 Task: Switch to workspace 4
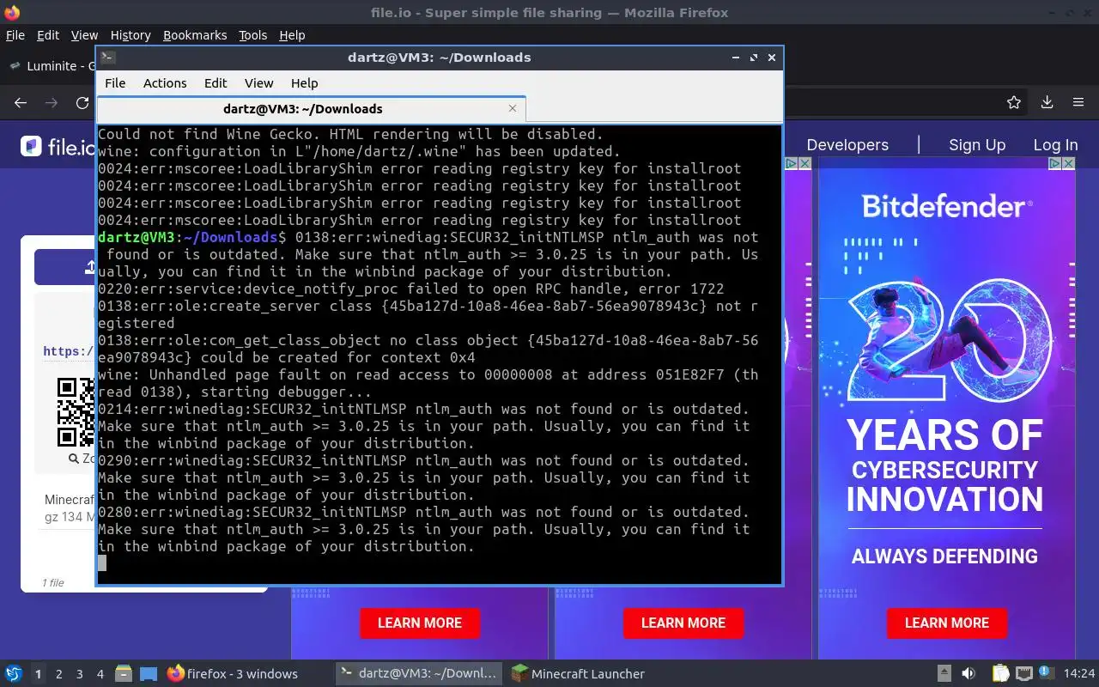pos(100,674)
